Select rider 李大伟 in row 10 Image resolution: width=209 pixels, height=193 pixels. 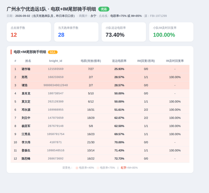coord(26,142)
